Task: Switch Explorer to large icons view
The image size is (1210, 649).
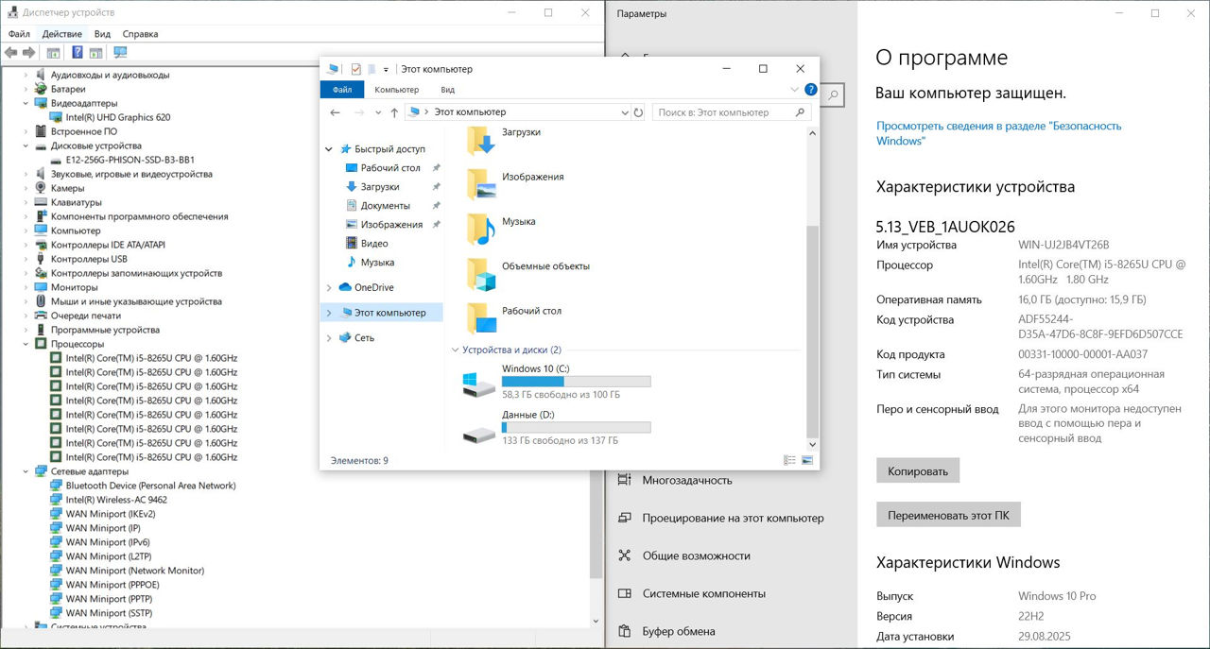Action: [807, 461]
